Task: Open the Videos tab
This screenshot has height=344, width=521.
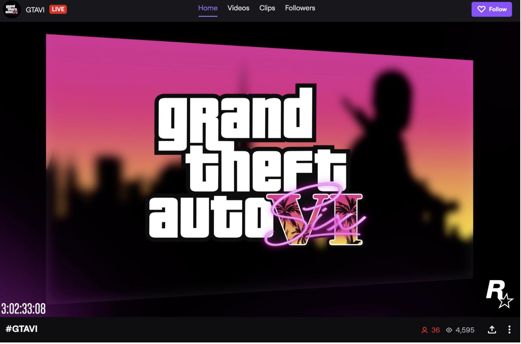Action: point(238,8)
